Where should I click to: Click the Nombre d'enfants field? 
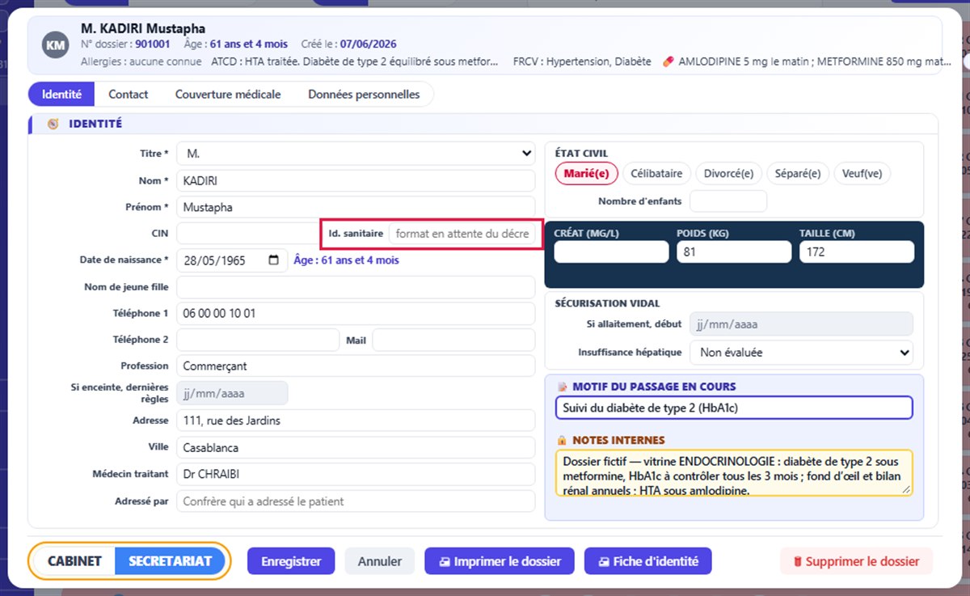728,201
